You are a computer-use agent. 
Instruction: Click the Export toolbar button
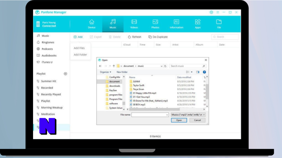point(96,37)
